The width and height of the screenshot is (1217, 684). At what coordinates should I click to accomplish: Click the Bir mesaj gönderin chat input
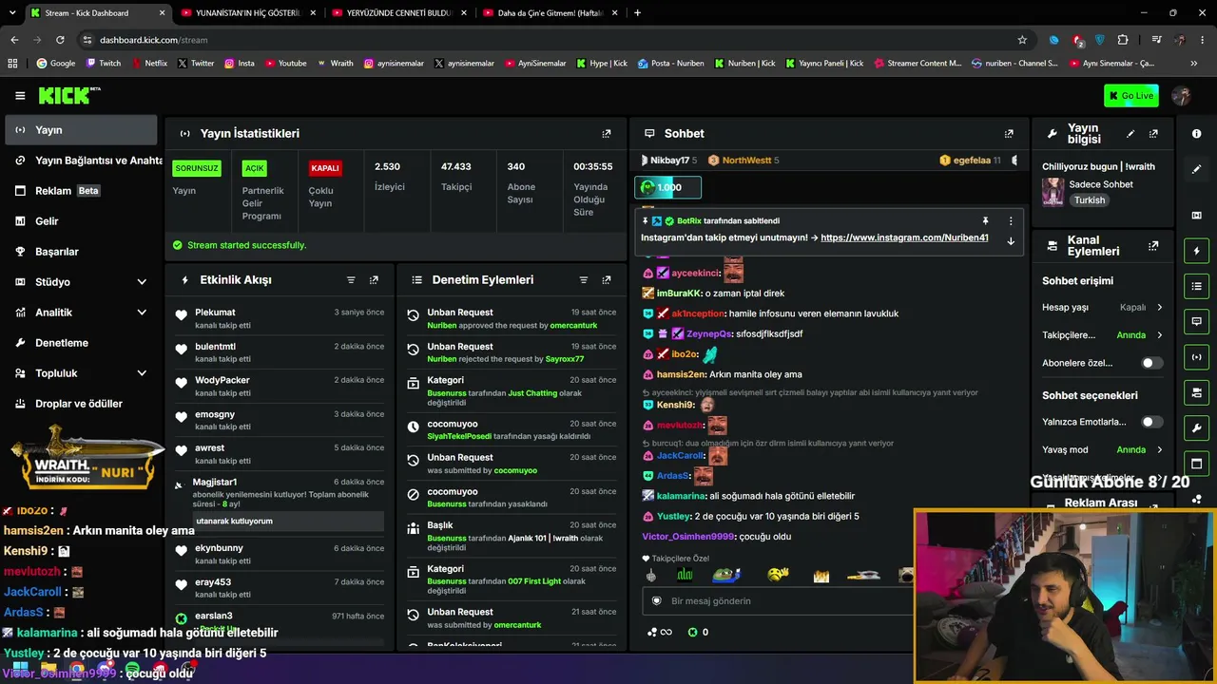tap(778, 601)
